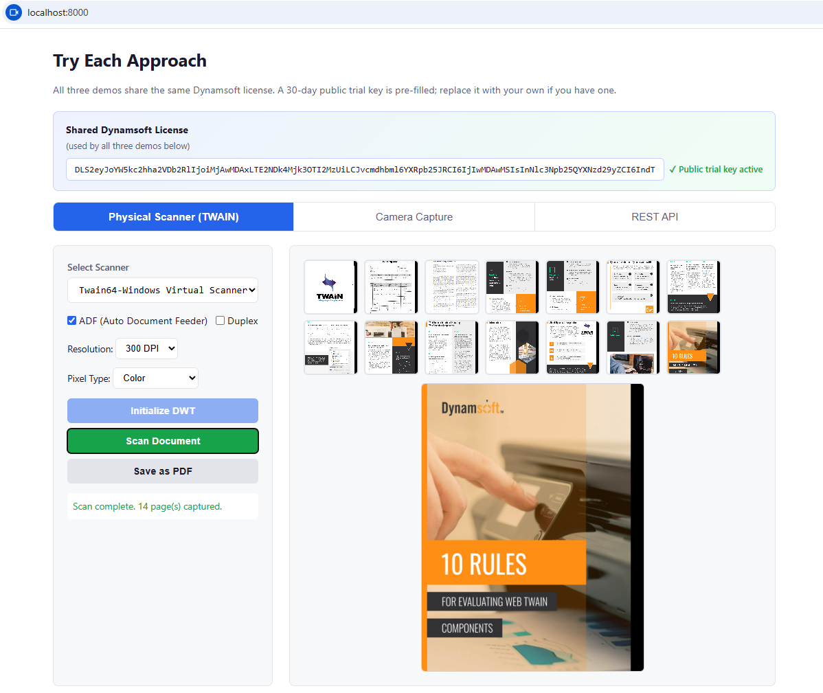Select the second thumbnail in the first row
This screenshot has width=823, height=693.
(x=391, y=287)
